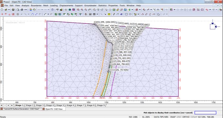Click the draw circle tool icon
The image size is (223, 118).
[x=130, y=14]
